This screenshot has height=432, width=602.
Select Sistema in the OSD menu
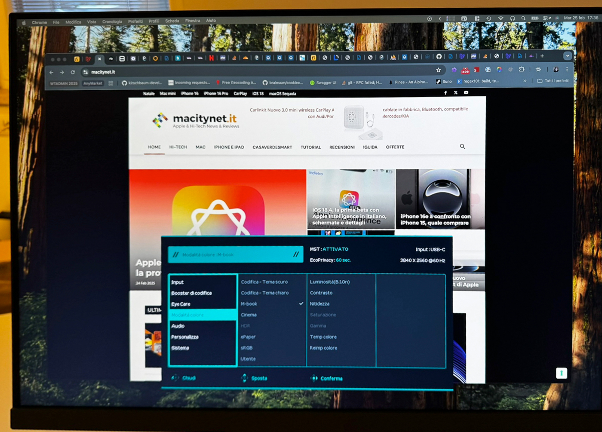coord(180,348)
